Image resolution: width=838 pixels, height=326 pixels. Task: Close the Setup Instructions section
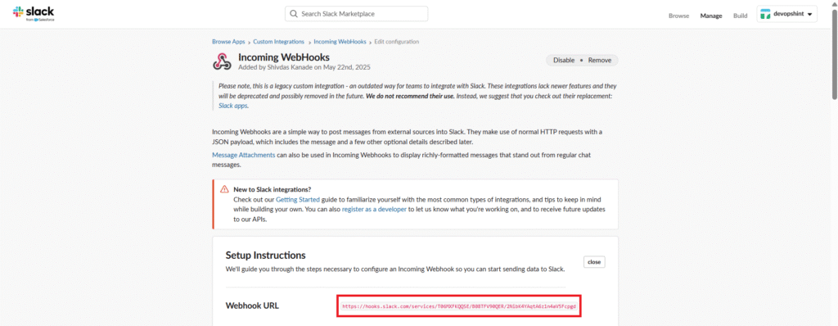594,262
